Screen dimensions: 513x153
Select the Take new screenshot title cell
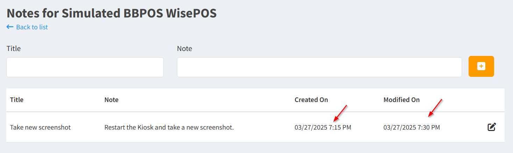(41, 127)
